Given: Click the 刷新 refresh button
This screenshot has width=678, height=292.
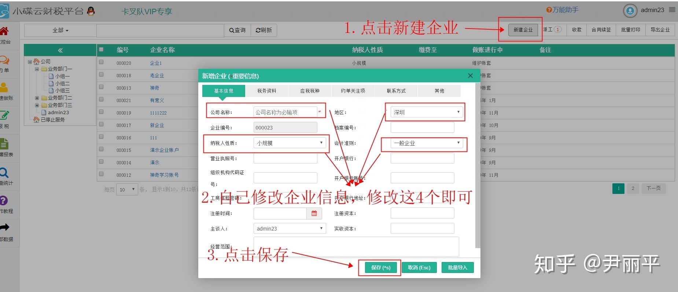Looking at the screenshot, I should tap(264, 30).
